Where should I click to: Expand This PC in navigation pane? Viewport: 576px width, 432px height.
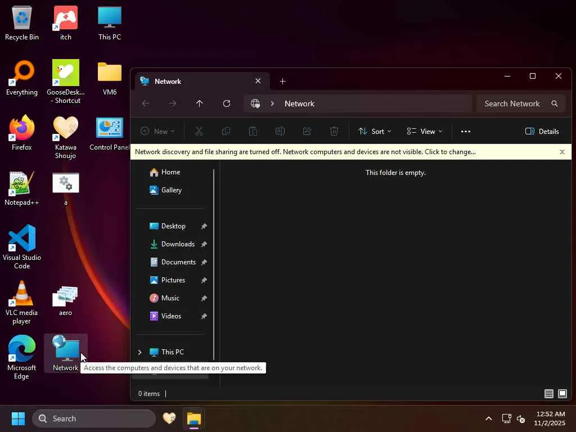point(139,352)
